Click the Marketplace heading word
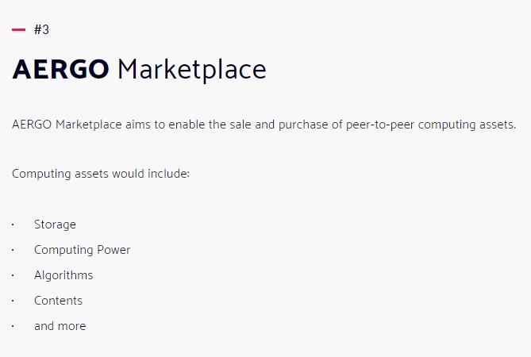 point(191,71)
